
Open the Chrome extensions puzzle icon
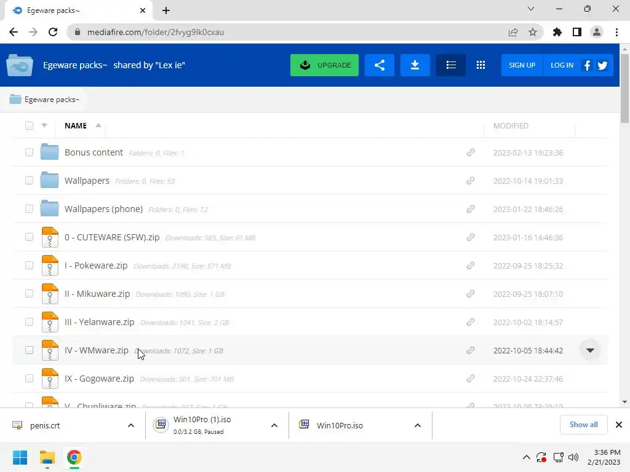557,32
